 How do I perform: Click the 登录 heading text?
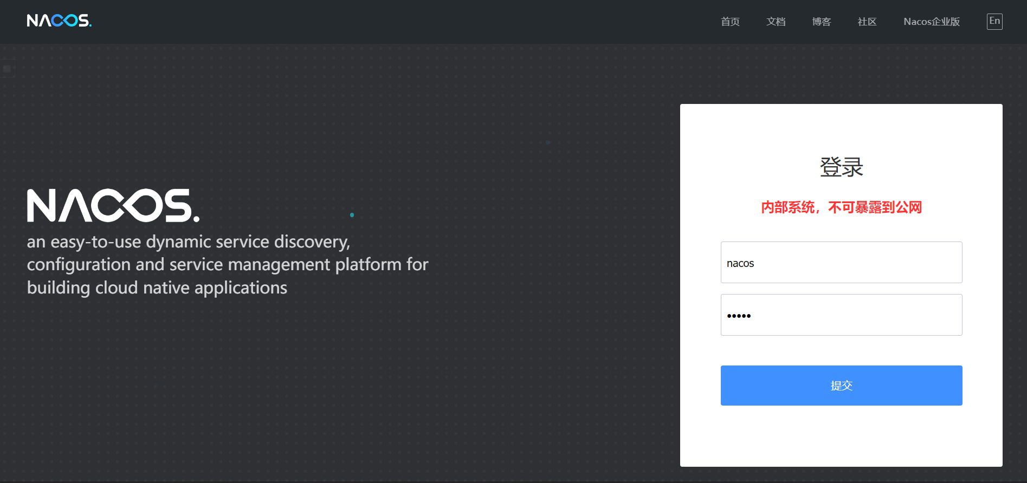click(x=841, y=167)
